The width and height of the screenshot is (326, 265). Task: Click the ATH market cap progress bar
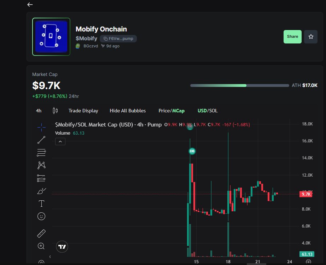click(239, 86)
